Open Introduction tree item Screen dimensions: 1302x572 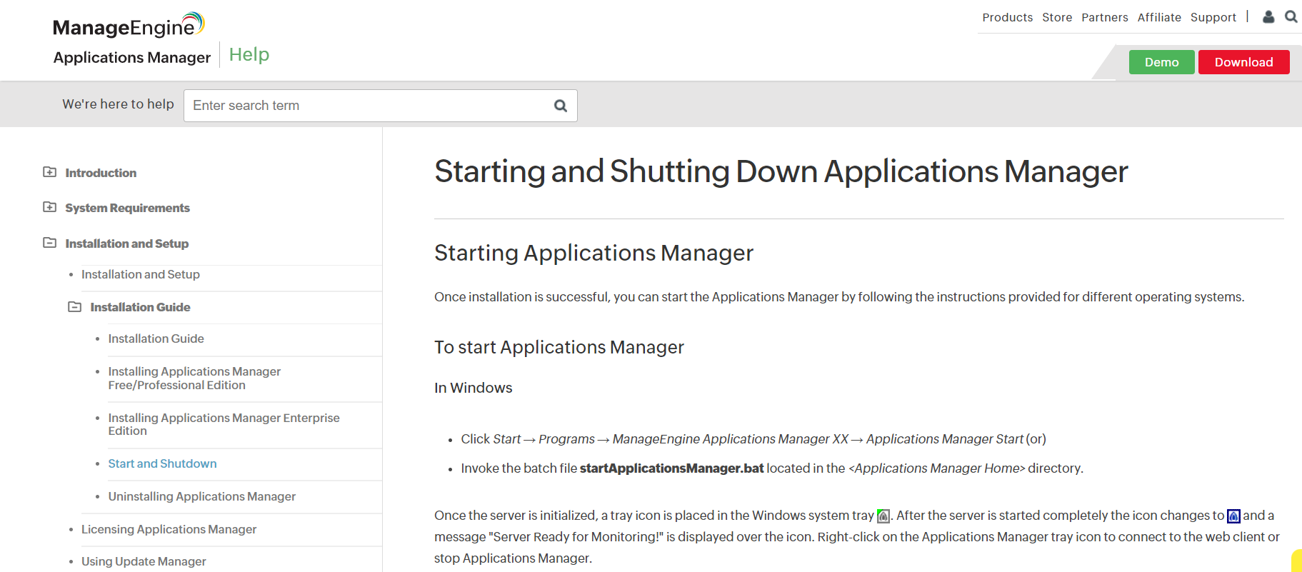pos(101,173)
